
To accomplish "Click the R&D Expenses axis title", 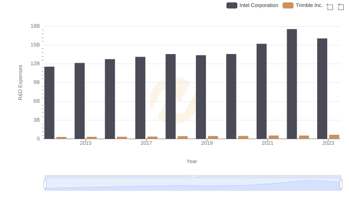I will 20,82.
